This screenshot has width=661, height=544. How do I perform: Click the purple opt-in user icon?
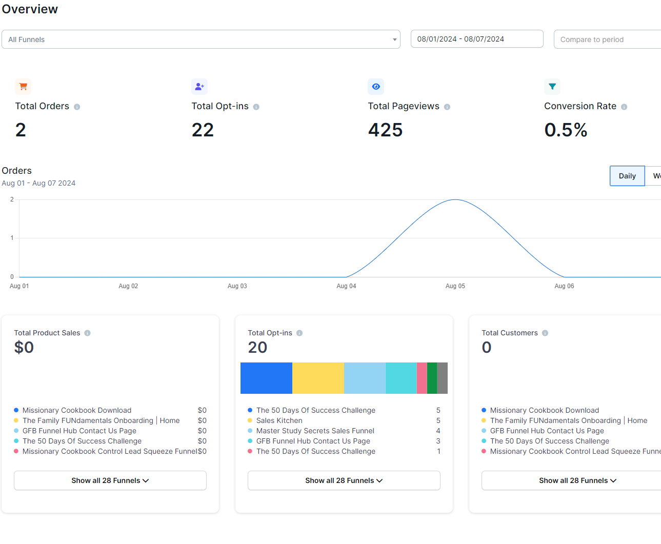tap(199, 87)
